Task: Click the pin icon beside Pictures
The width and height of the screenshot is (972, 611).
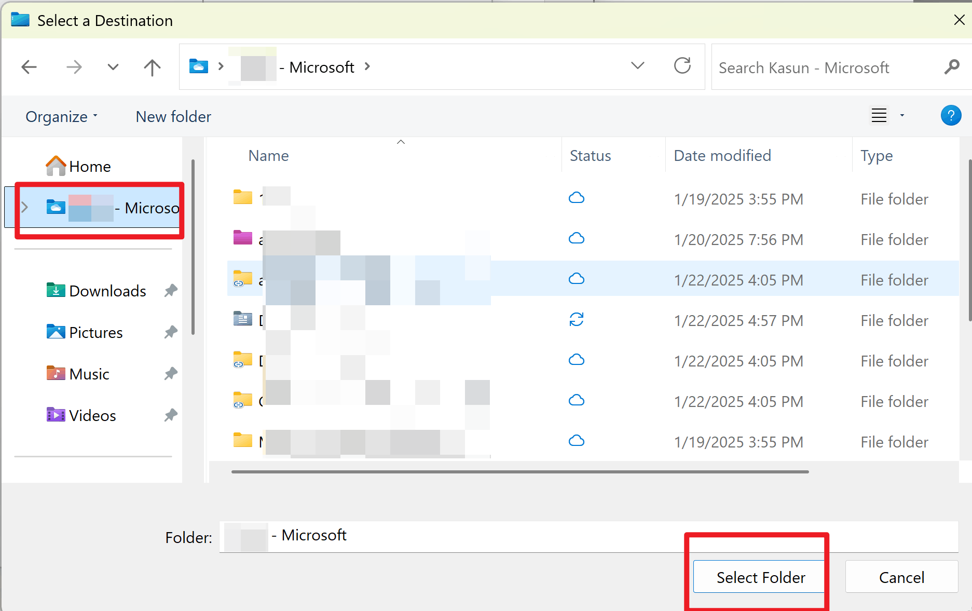Action: [171, 332]
